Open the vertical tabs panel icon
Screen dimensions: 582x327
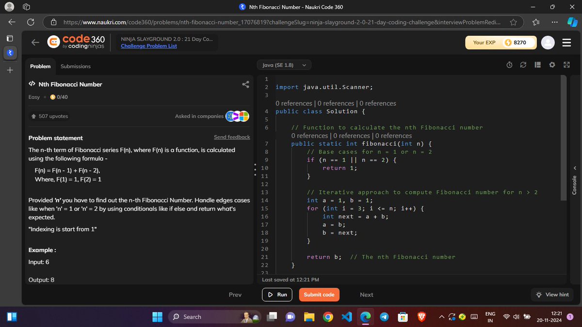(10, 38)
